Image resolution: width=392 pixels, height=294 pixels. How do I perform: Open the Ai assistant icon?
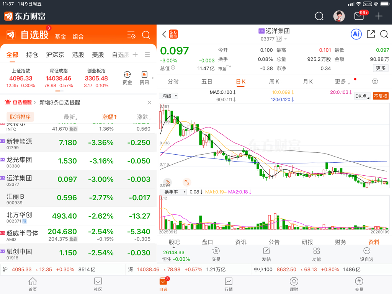tap(356, 34)
